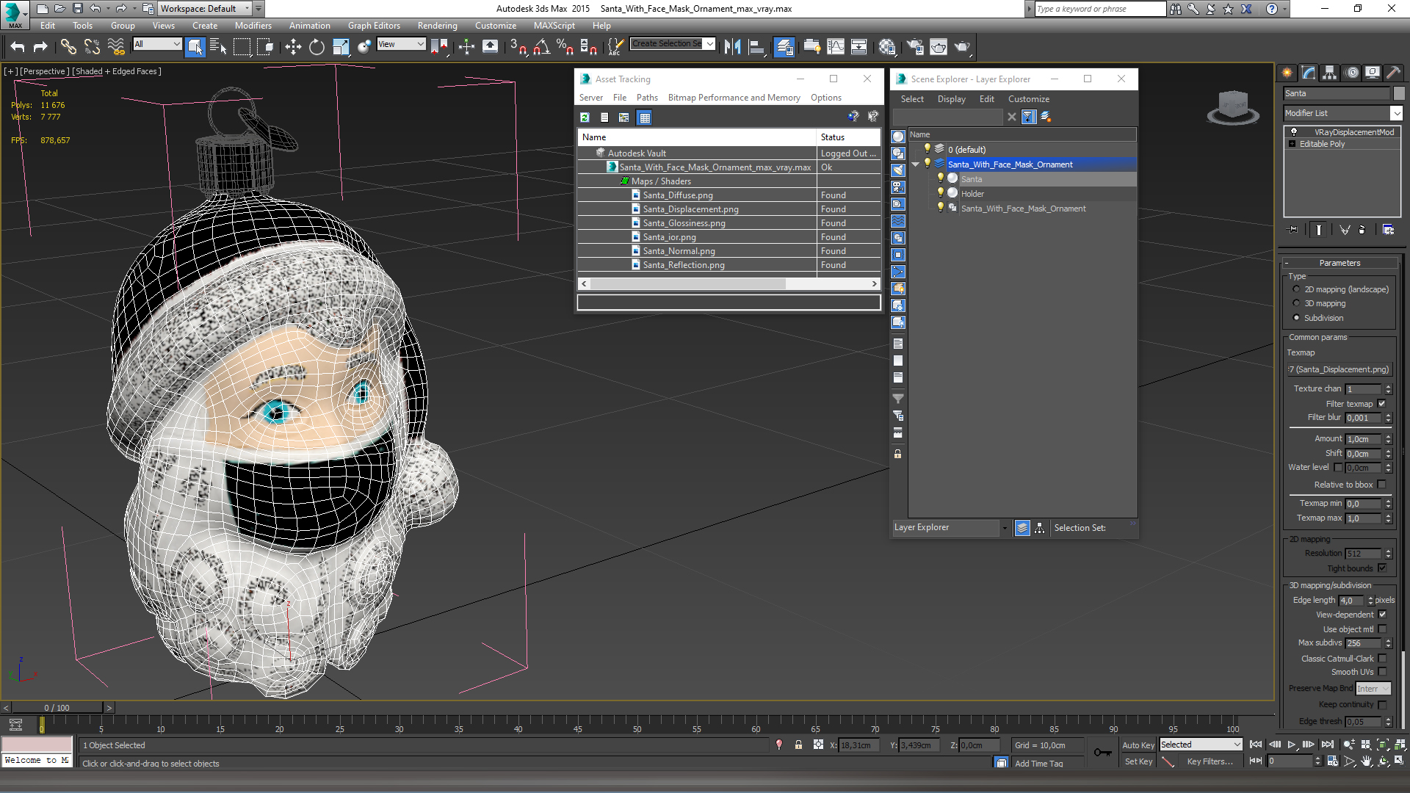The width and height of the screenshot is (1410, 793).
Task: Switch to the Utilities hammer tab
Action: 1393,73
